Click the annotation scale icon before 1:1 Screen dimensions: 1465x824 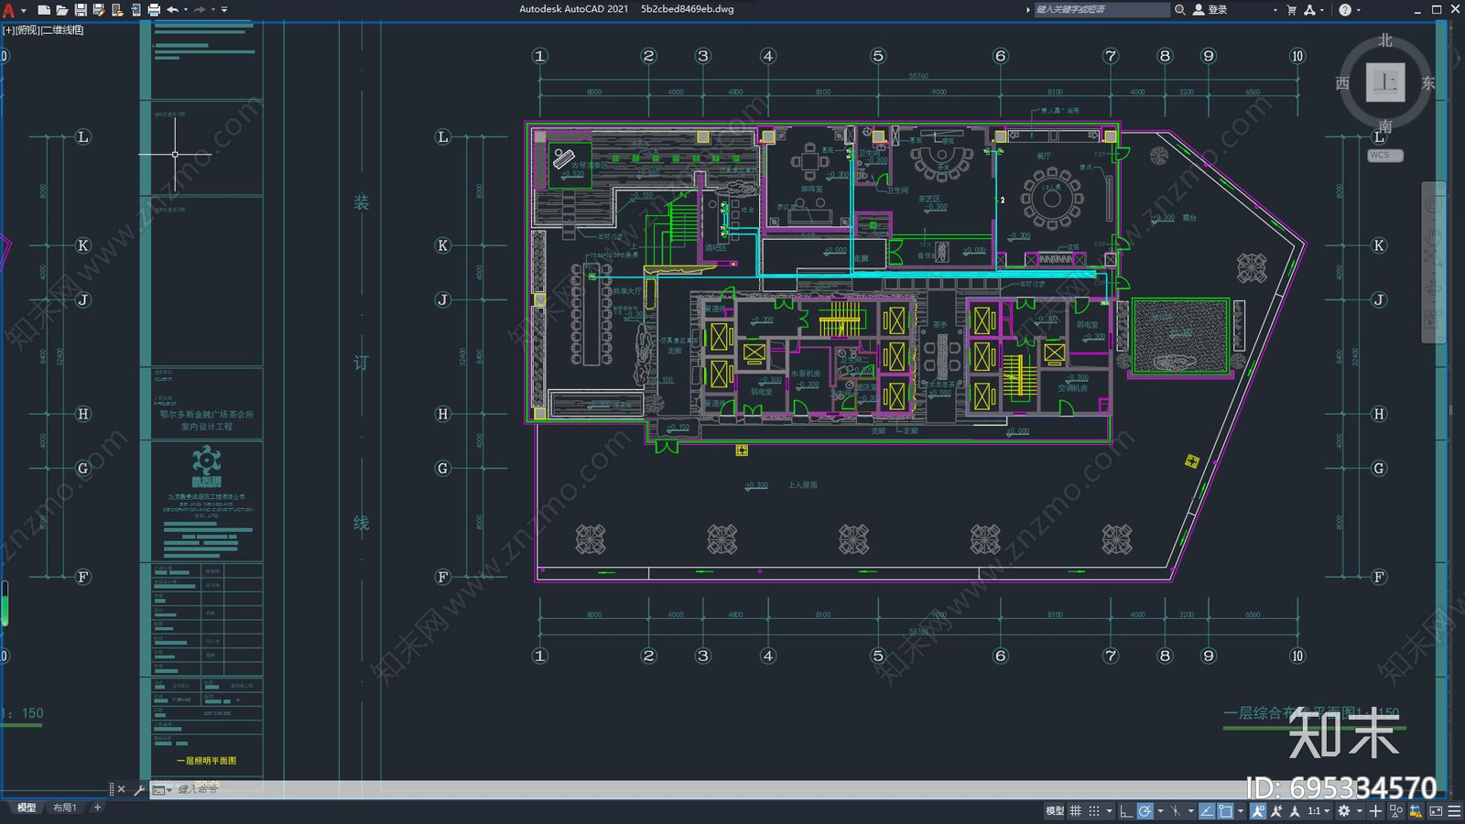click(1295, 811)
